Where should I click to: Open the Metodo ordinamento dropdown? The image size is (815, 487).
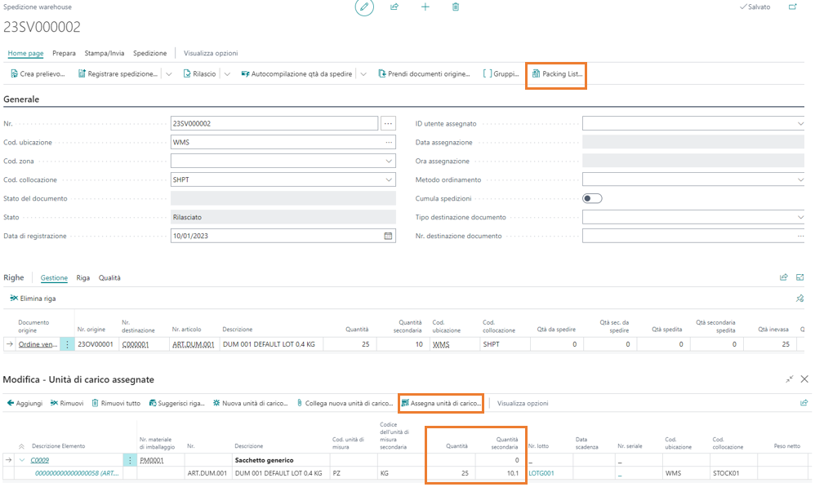click(799, 179)
